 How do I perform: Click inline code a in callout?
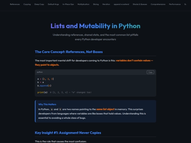52,109
